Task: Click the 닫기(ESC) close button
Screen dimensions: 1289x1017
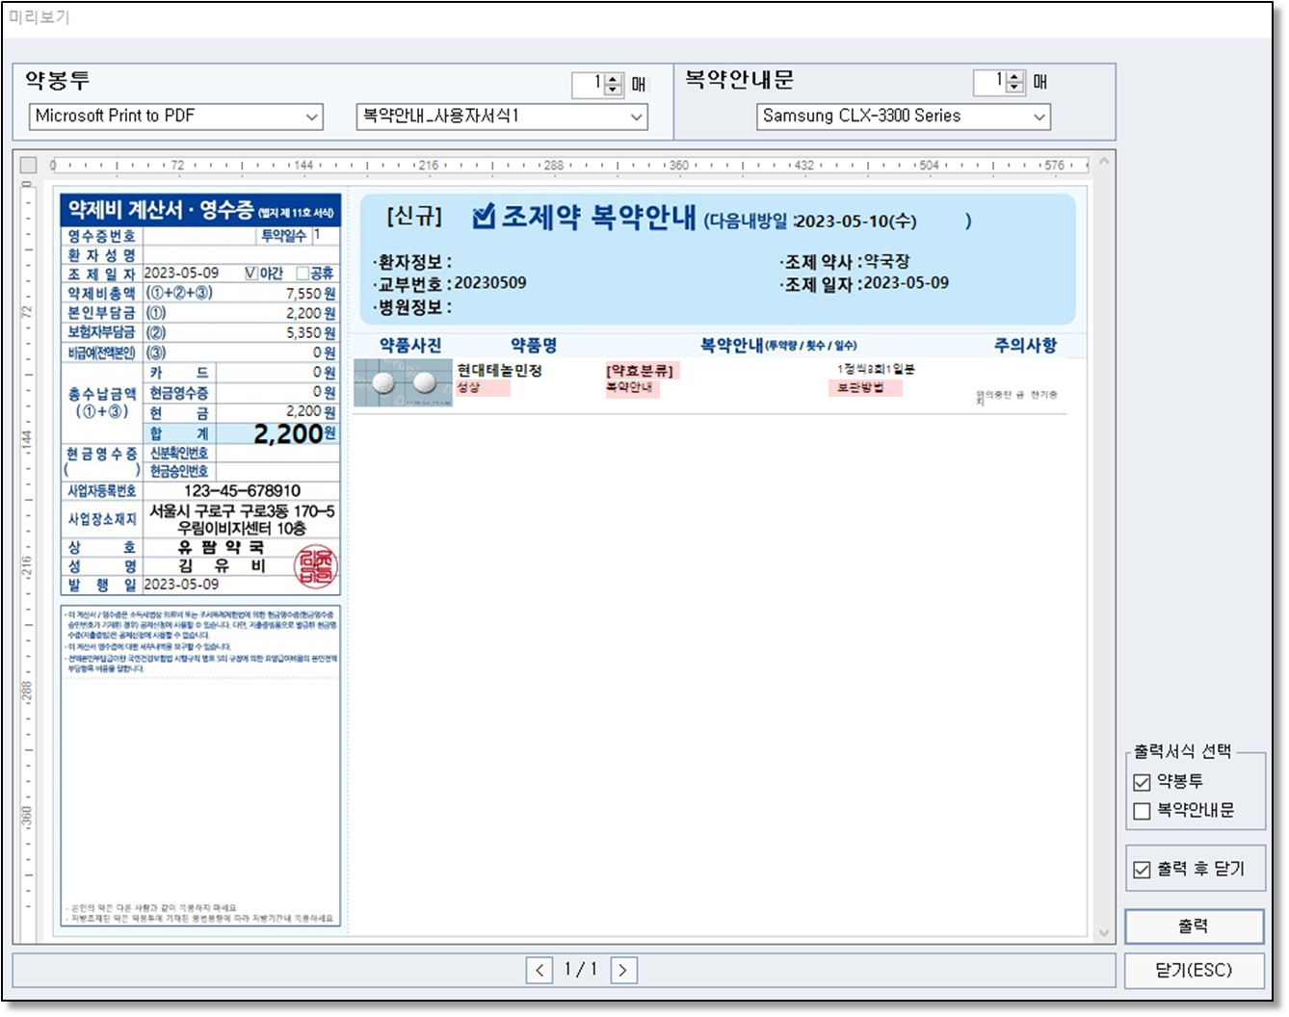Action: 1194,970
